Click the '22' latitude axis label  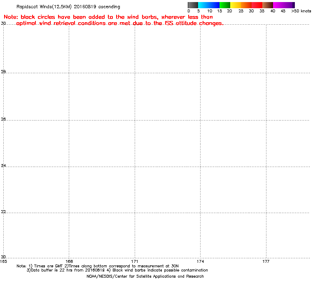click(3, 211)
